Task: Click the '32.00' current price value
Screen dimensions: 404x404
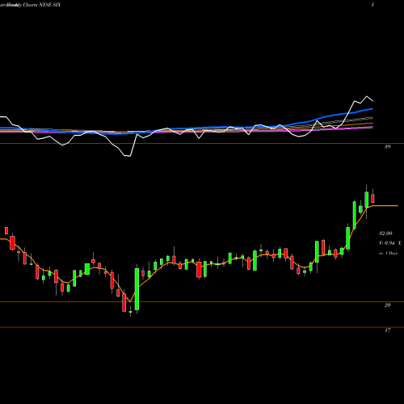Action: 385,234
